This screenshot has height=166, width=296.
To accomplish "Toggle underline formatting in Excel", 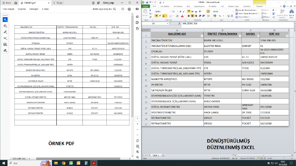I will 163,16.
